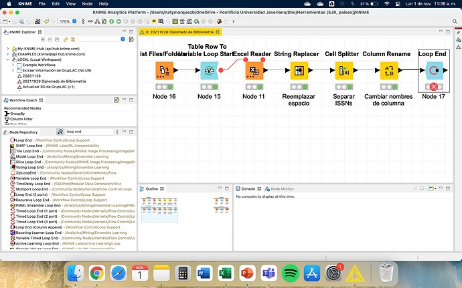Expand the My-KNIME-Hub tree node
The image size is (462, 288).
coord(7,49)
